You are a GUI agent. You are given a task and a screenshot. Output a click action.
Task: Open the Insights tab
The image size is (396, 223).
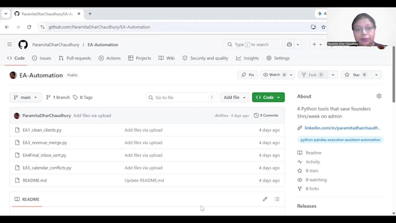248,58
